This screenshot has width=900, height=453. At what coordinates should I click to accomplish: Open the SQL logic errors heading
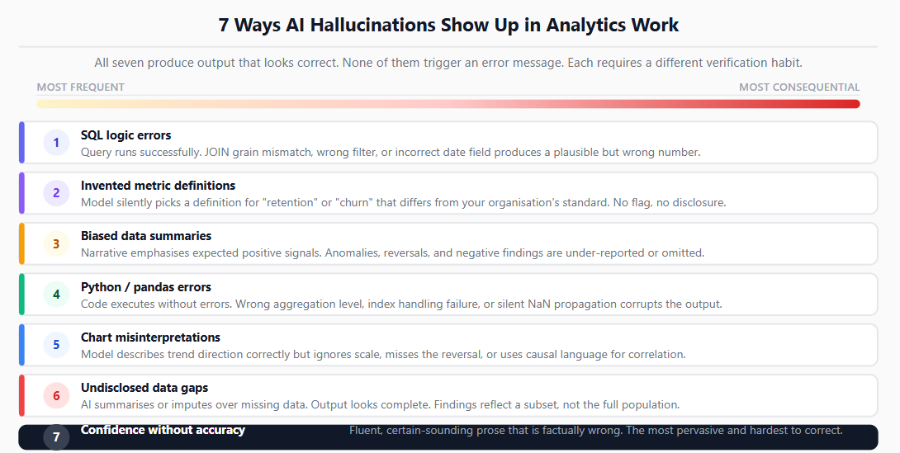[x=126, y=135]
